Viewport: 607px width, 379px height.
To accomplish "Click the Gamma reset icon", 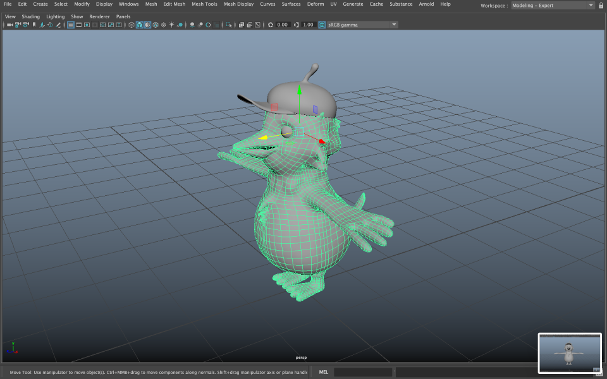I will (x=296, y=25).
